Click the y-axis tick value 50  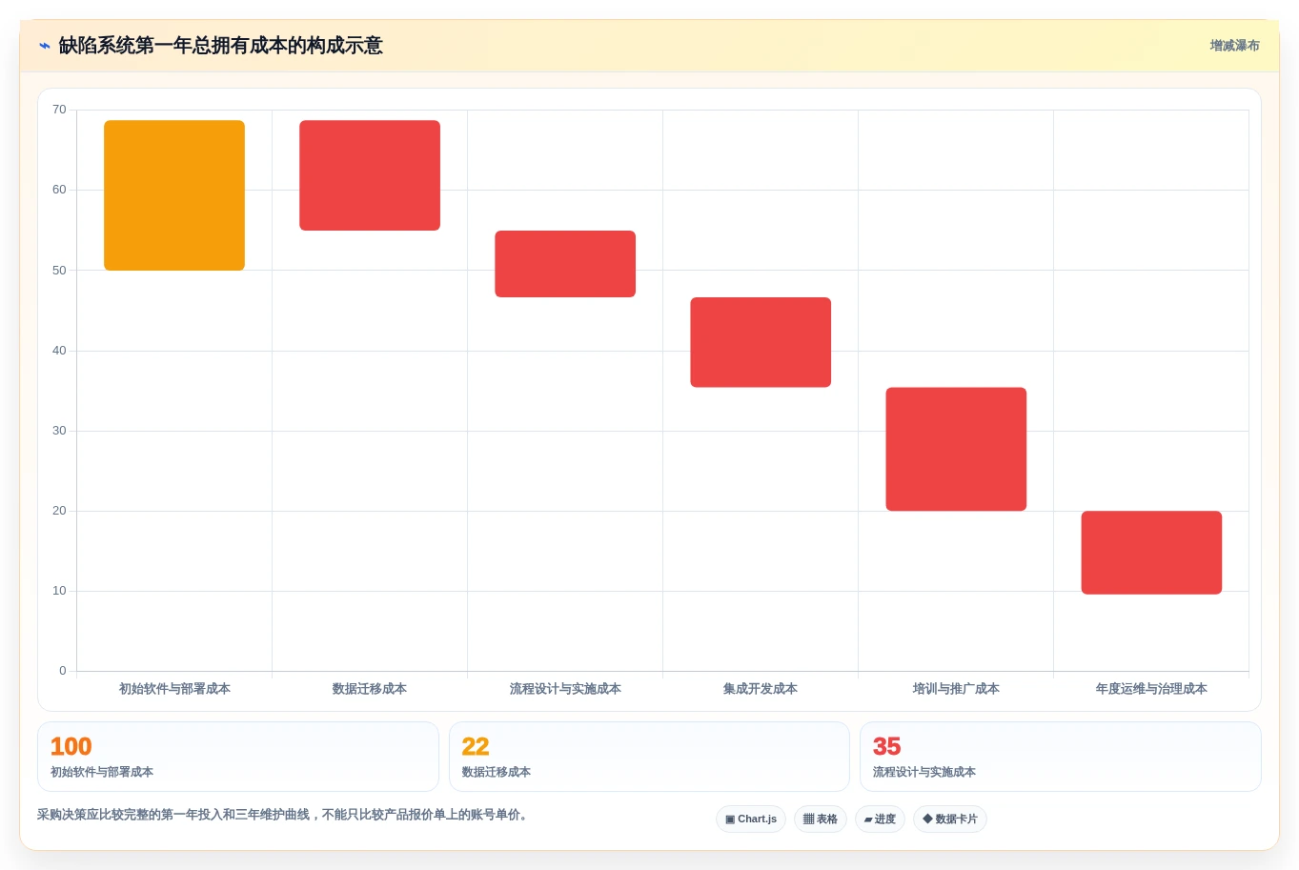tap(59, 271)
